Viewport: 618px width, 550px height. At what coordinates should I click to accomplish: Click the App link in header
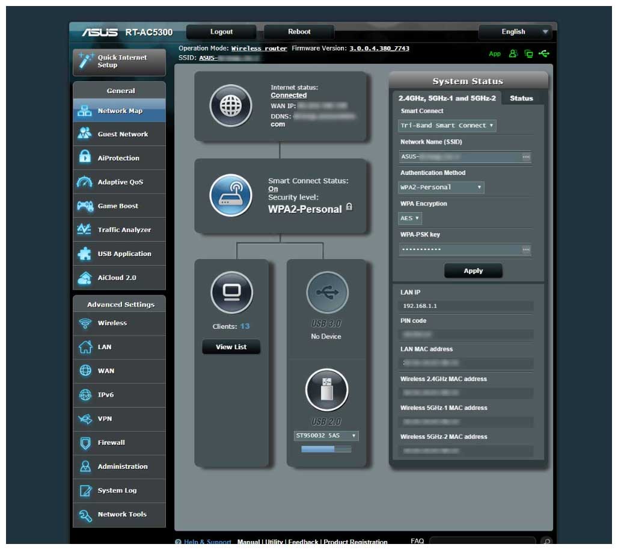pos(495,54)
